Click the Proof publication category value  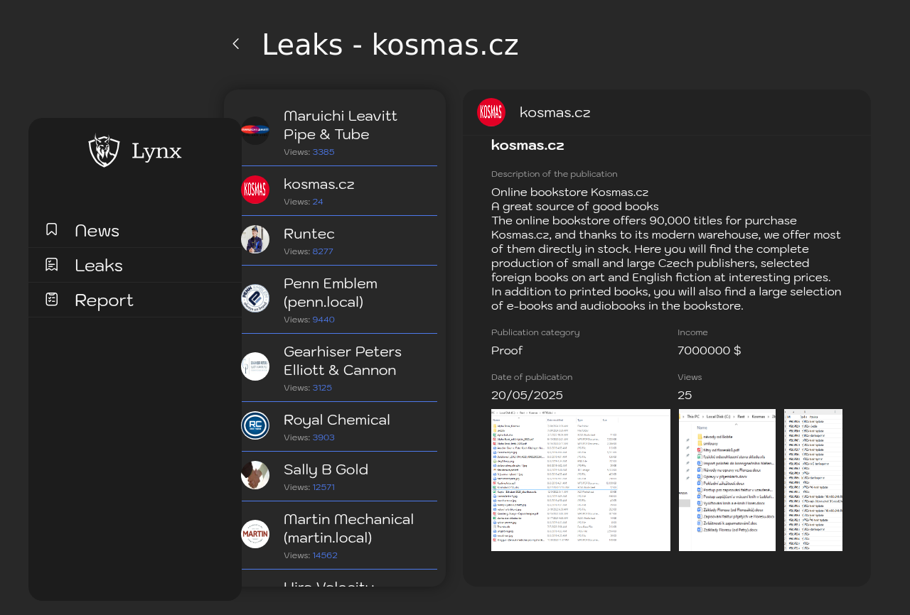point(507,351)
